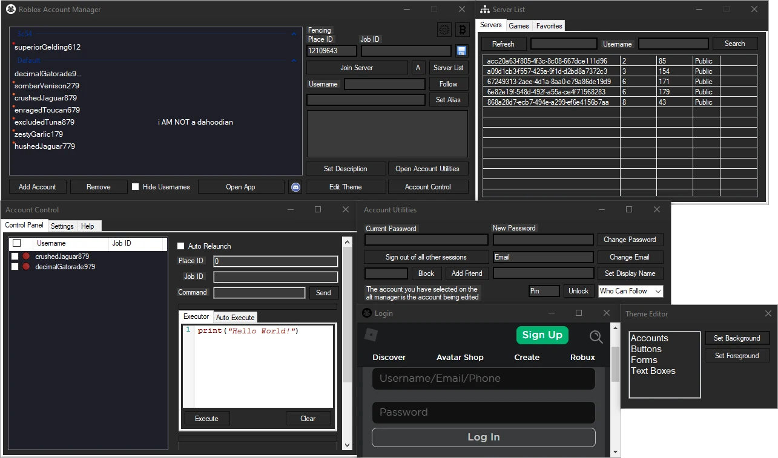
Task: Open the Auto Execute tab
Action: click(235, 317)
